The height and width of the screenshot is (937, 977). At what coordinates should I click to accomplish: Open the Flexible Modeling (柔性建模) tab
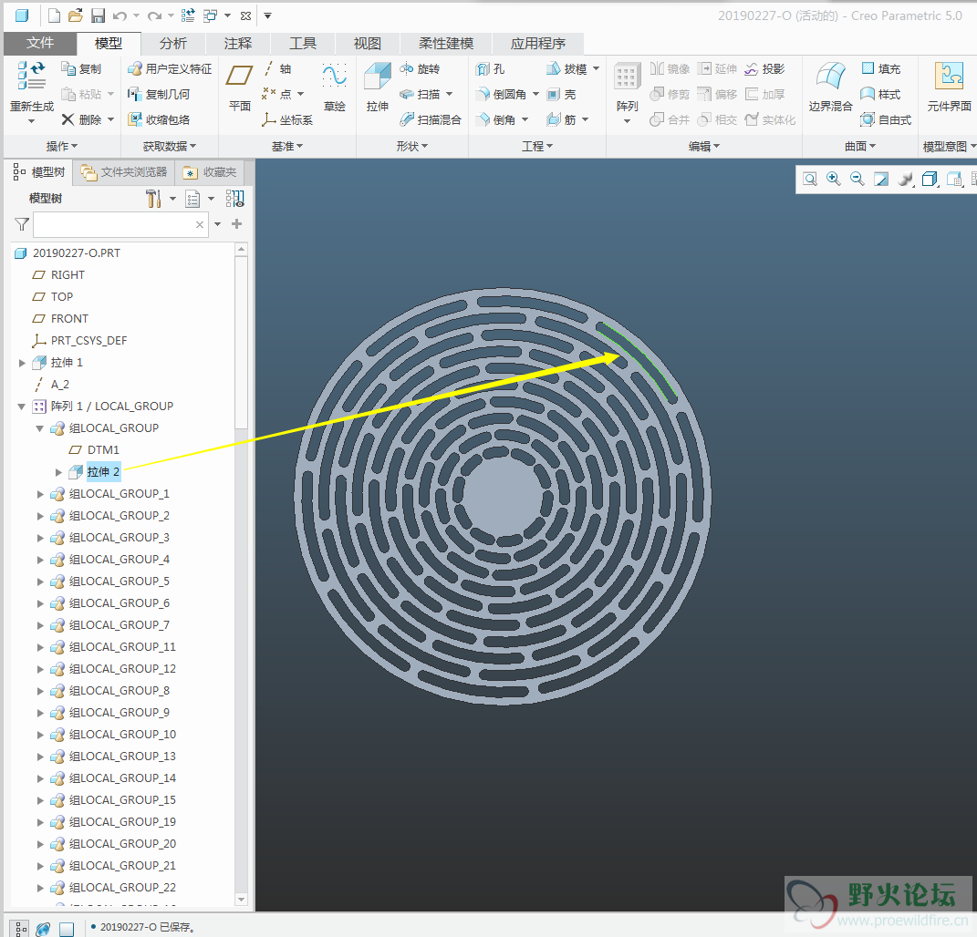[446, 44]
